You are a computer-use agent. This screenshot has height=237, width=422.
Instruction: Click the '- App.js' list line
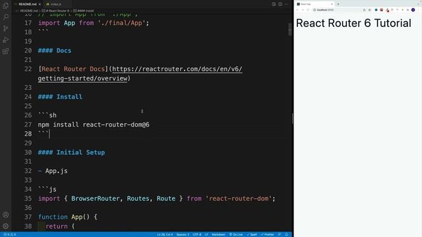[53, 171]
